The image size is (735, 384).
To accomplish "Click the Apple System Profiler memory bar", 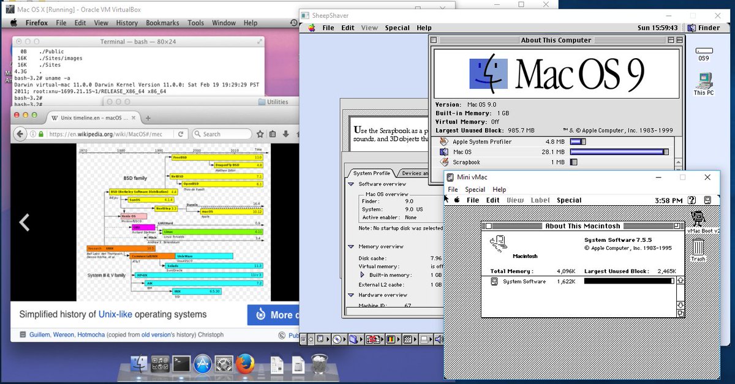I will click(578, 141).
